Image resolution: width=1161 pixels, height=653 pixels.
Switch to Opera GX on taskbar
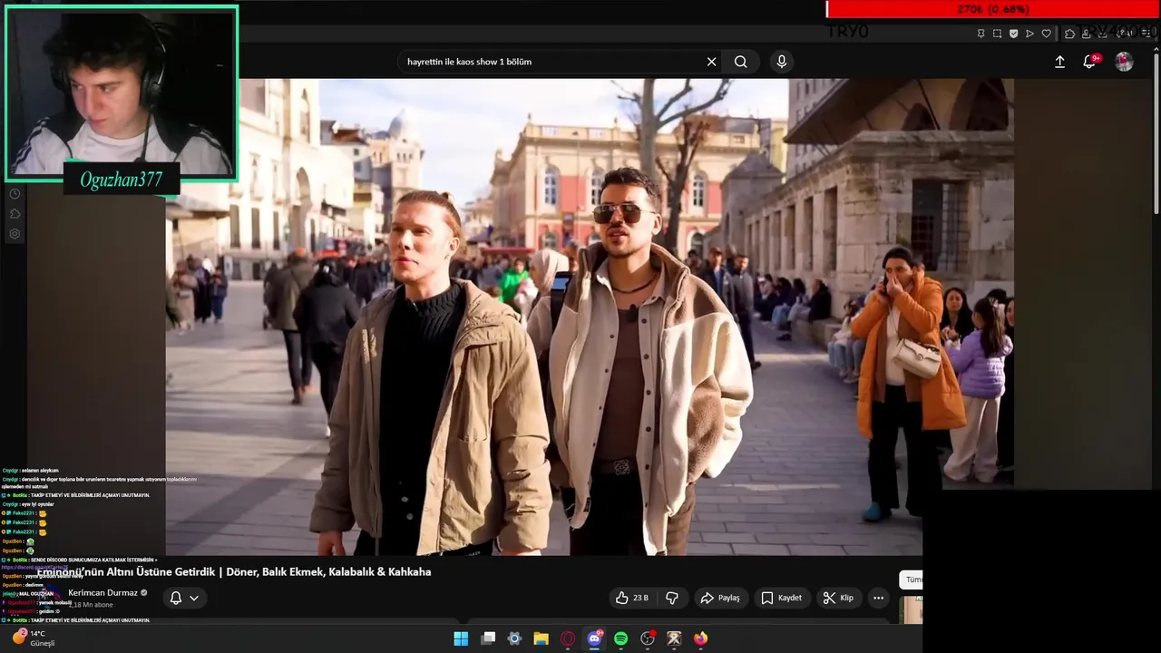point(568,638)
